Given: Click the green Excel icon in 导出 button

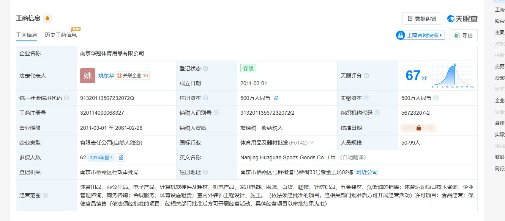Looking at the screenshot, I should coord(457,35).
